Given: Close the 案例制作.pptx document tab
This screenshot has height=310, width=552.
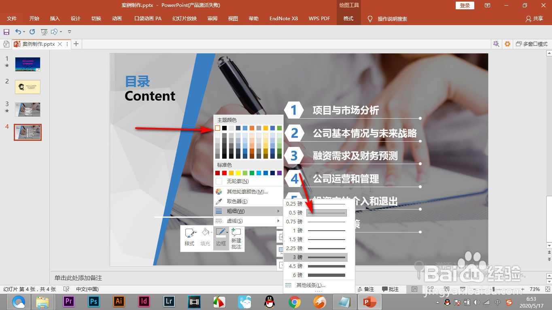Looking at the screenshot, I should click(60, 44).
